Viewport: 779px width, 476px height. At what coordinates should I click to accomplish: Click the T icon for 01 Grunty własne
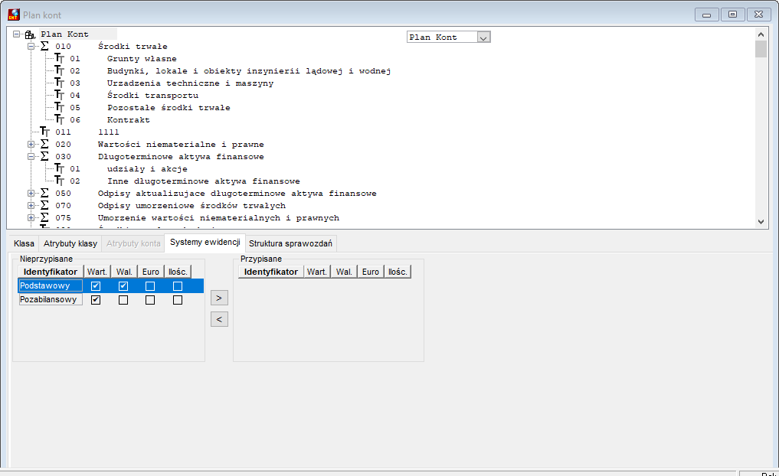60,59
